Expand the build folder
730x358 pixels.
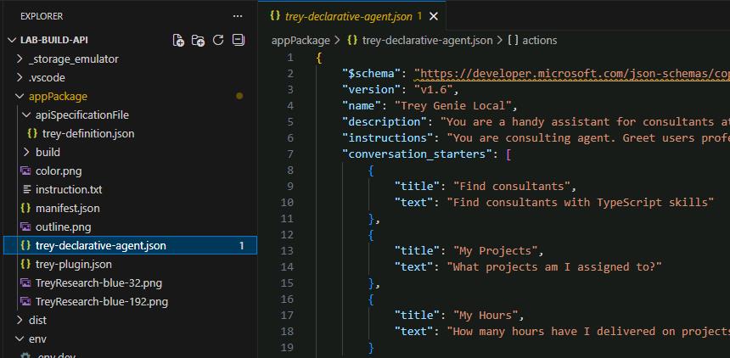pyautogui.click(x=48, y=152)
